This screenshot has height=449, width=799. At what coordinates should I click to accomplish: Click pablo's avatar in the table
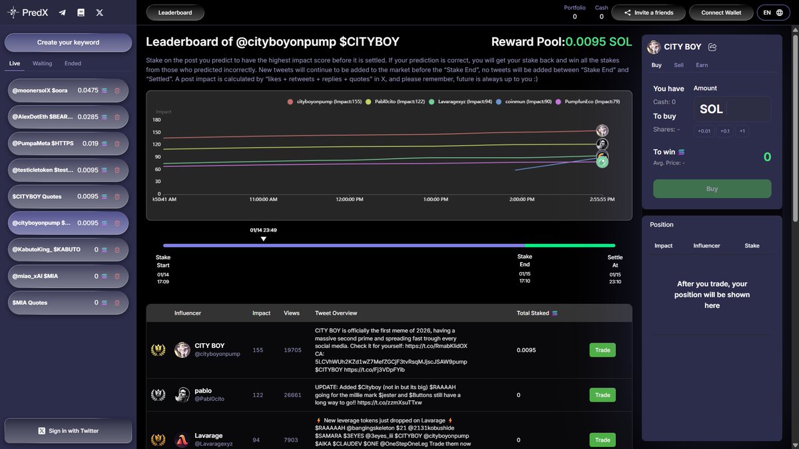click(x=182, y=394)
